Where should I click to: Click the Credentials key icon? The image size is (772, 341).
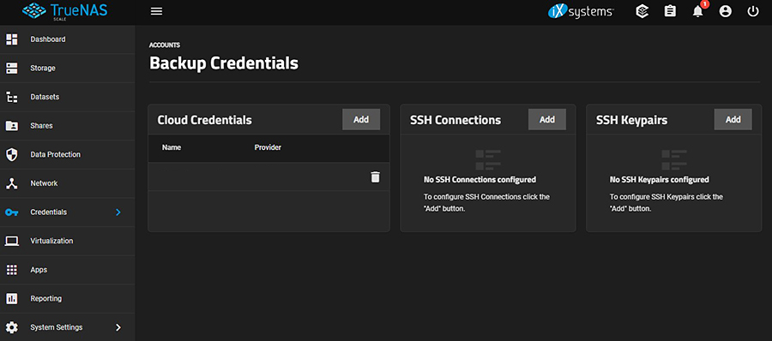pos(12,212)
